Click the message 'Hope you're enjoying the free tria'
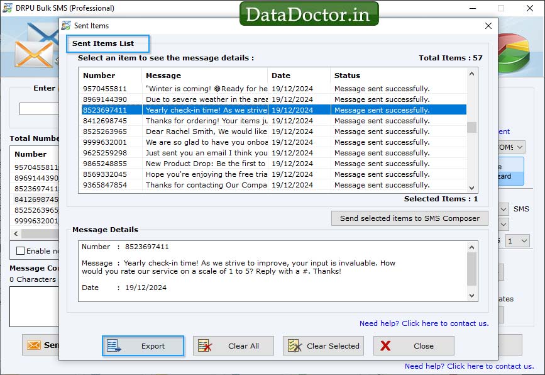 point(206,174)
